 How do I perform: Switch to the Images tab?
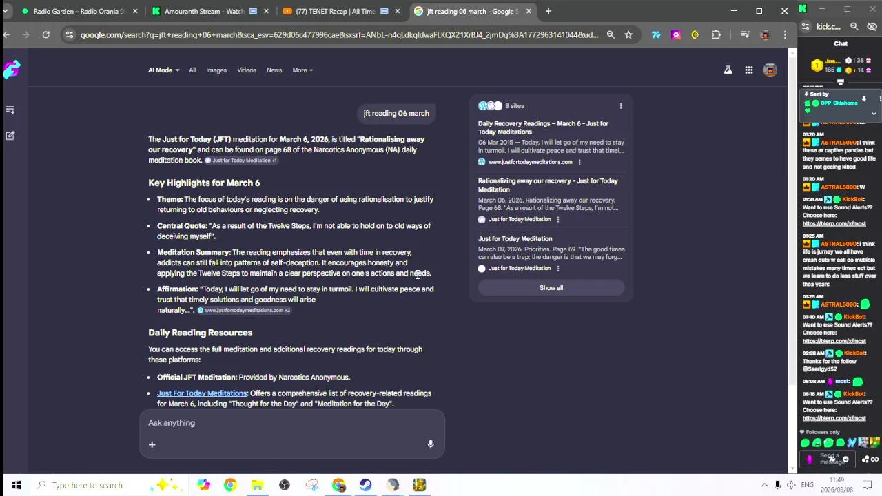[216, 70]
